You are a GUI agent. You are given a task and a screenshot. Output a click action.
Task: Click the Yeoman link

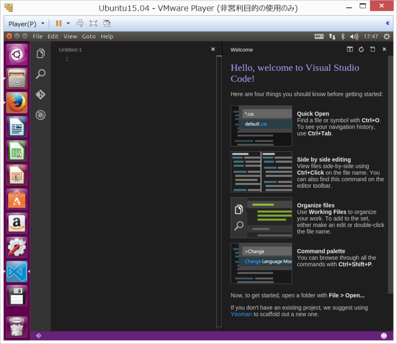(x=241, y=314)
